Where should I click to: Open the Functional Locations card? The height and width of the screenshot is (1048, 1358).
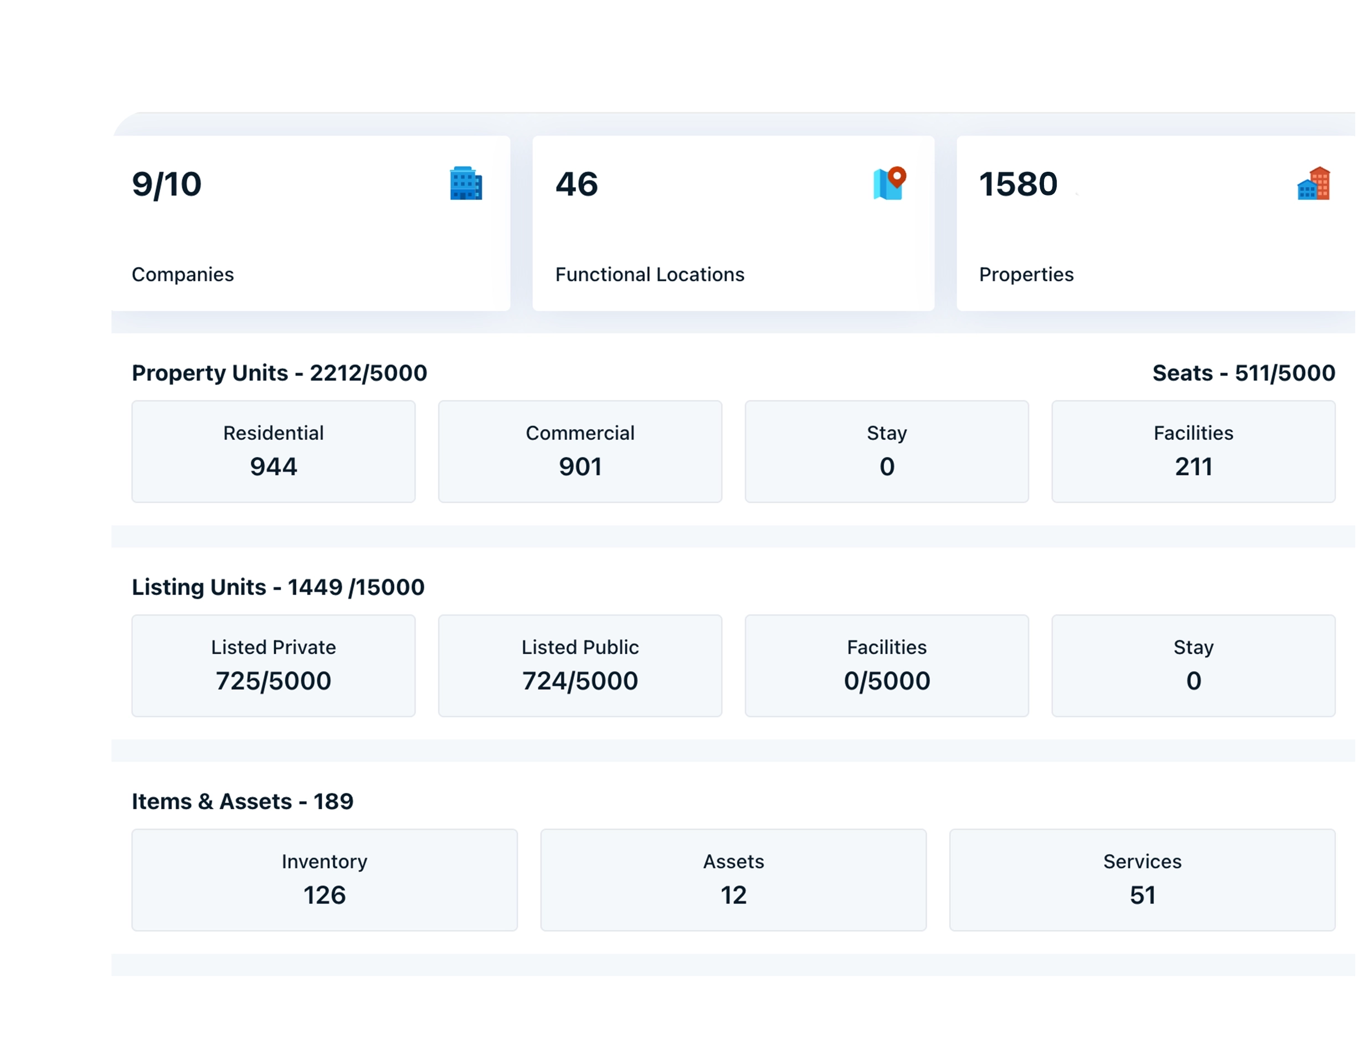pos(733,224)
